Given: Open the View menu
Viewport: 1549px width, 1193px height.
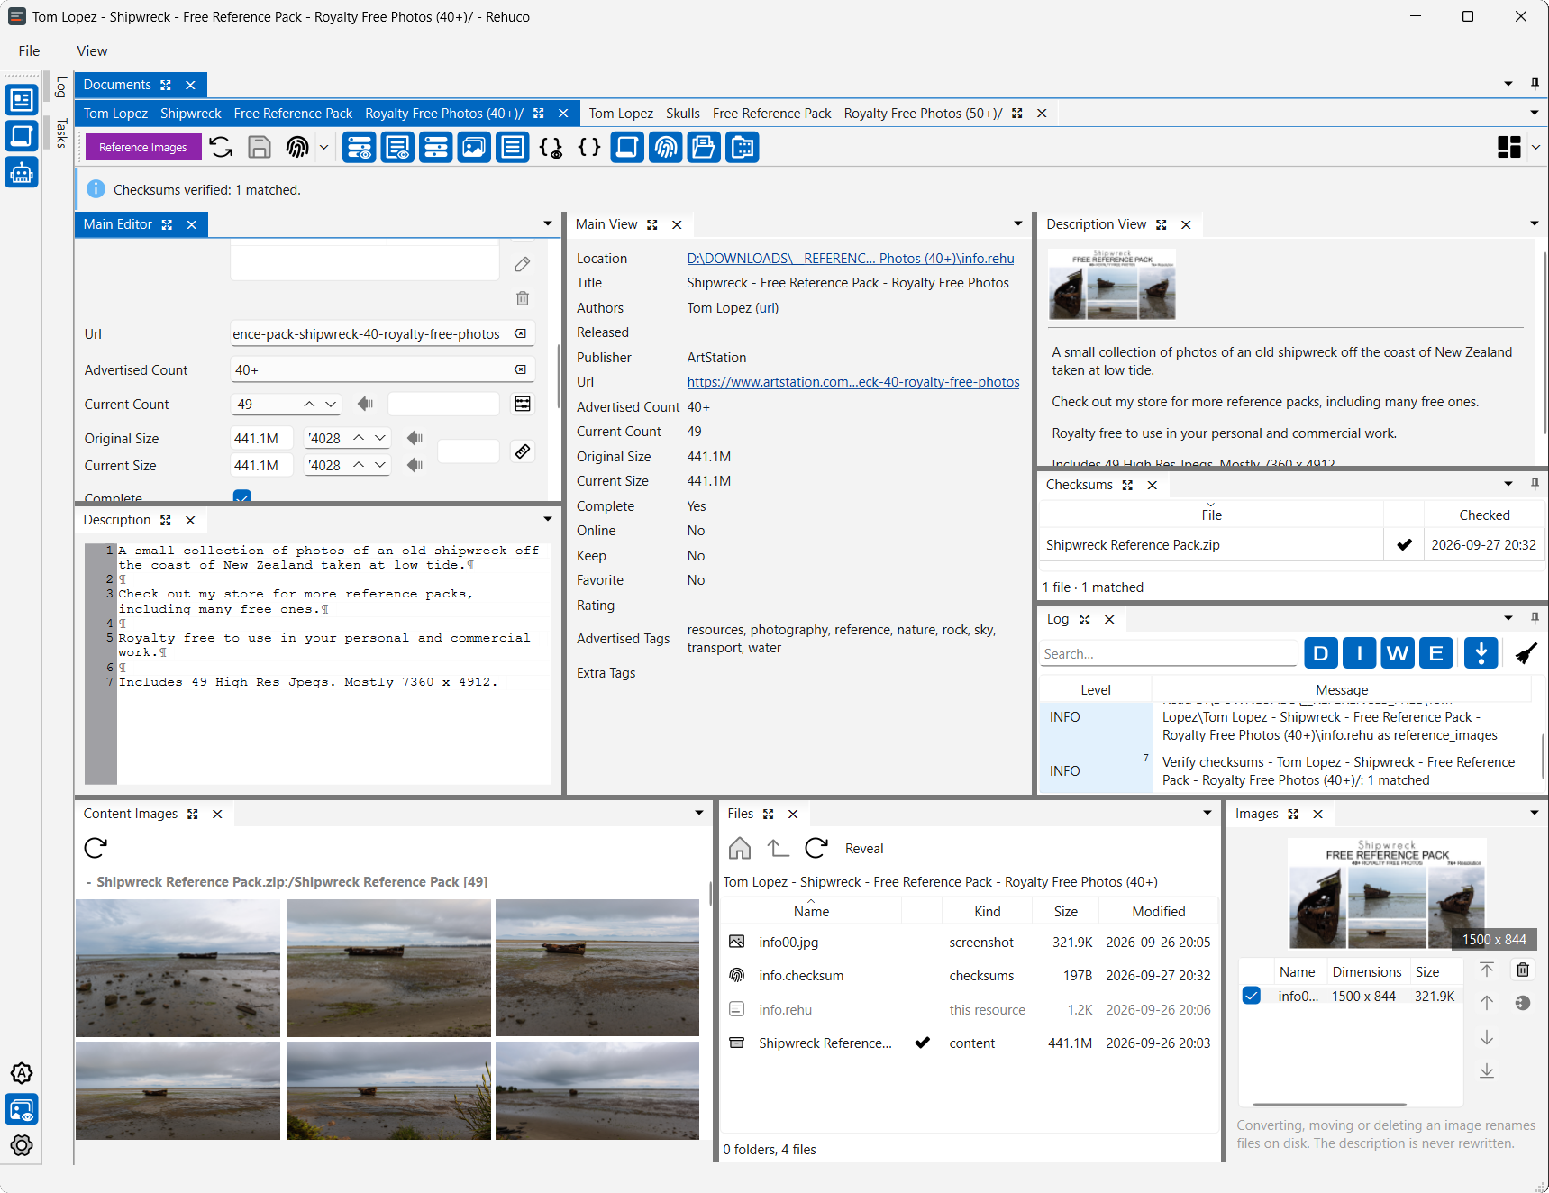Looking at the screenshot, I should pyautogui.click(x=92, y=51).
